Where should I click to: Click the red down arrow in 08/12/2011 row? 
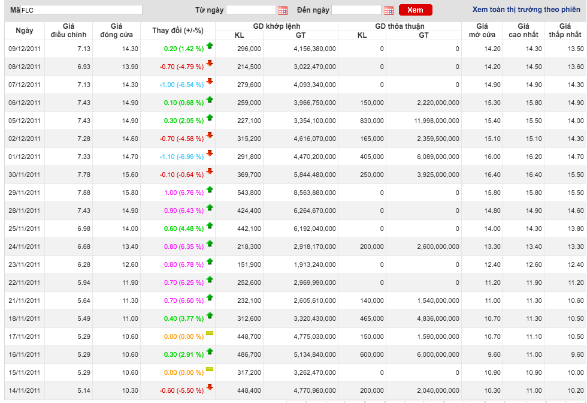(x=210, y=64)
